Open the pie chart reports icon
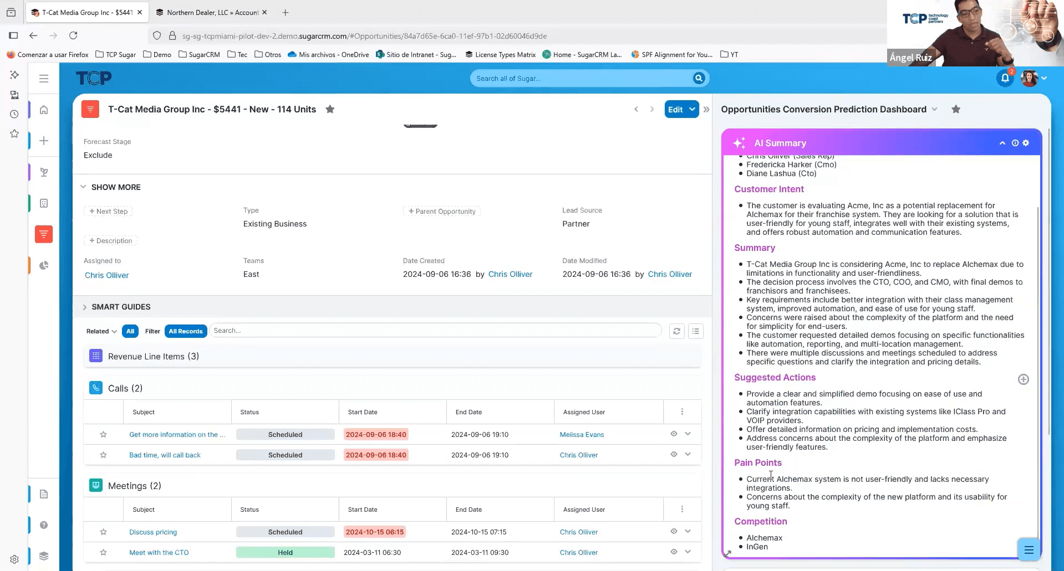Screen dimensions: 1064x571 (44, 265)
